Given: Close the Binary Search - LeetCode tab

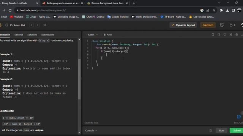Looking at the screenshot, I should (37, 3).
